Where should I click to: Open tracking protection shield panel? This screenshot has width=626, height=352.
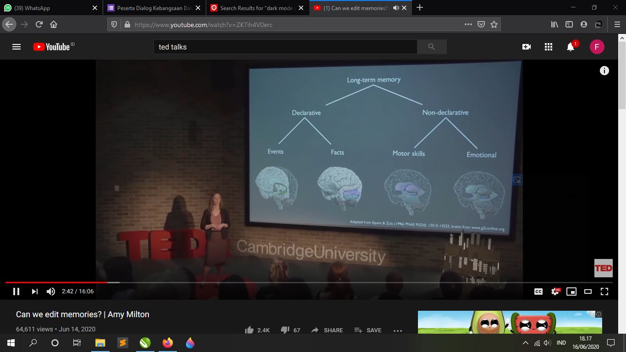click(x=115, y=24)
